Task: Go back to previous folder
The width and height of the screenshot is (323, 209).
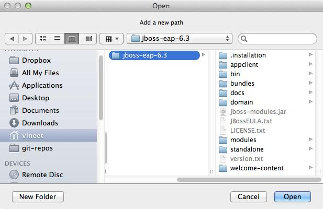Action: (12, 39)
